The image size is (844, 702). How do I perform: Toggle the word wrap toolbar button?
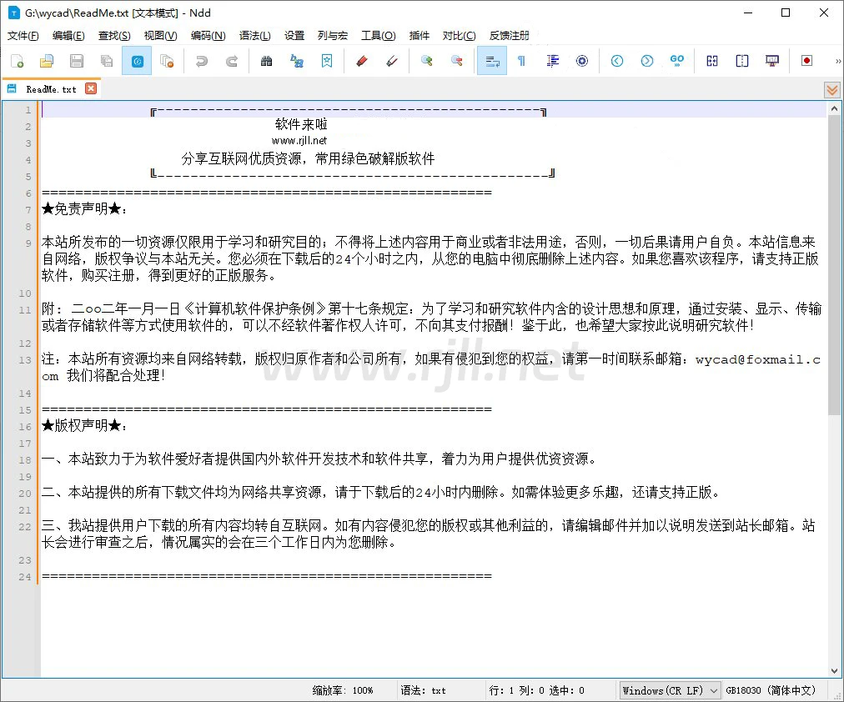(x=492, y=61)
